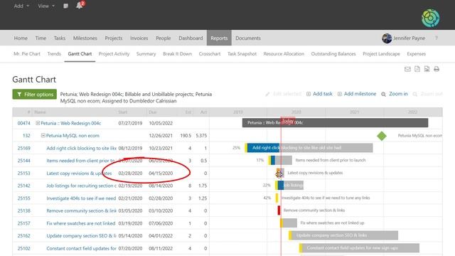
Task: Open the notifications bell icon
Action: click(79, 6)
